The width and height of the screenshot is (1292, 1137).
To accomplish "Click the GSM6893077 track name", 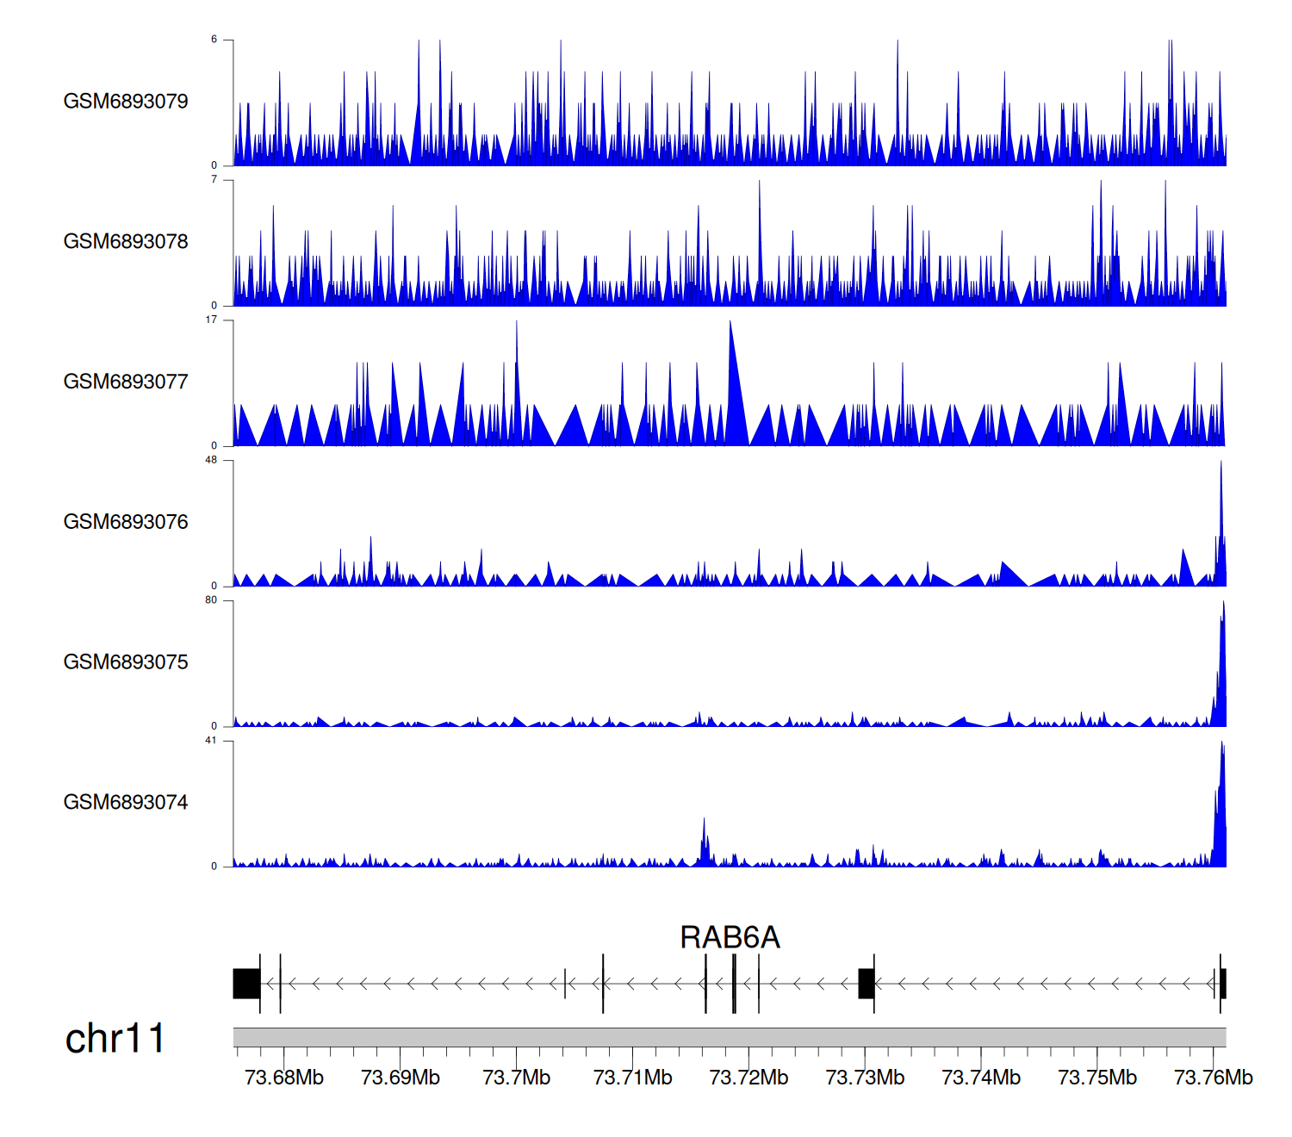I will [x=126, y=382].
